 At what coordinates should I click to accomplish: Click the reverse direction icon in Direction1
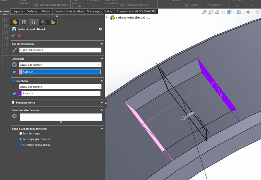click(x=14, y=65)
